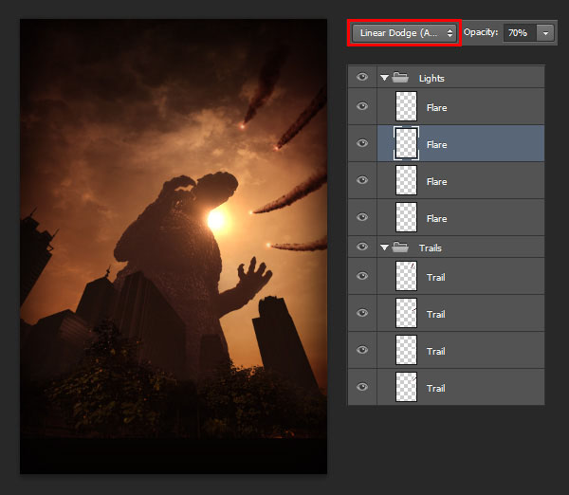Image resolution: width=569 pixels, height=495 pixels.
Task: Toggle eye of second Trail layer in Trails group
Action: [362, 313]
